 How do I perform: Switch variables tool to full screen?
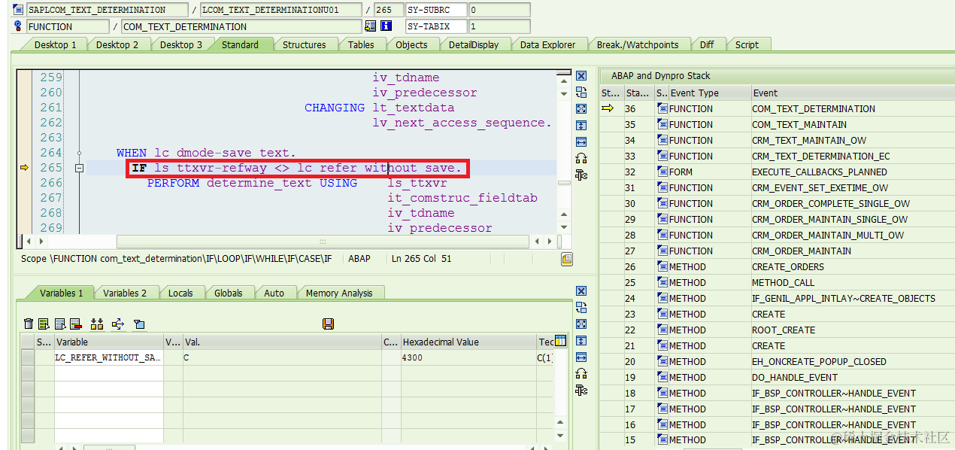click(x=581, y=324)
